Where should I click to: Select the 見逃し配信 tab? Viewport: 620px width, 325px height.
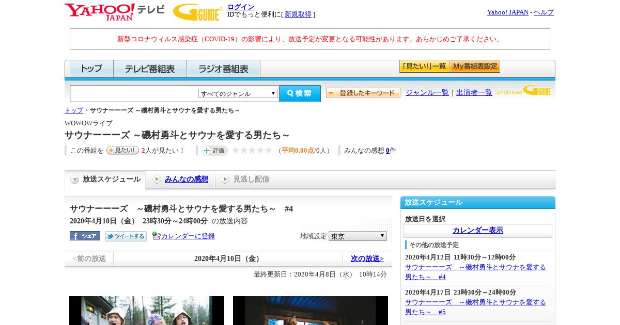tap(245, 180)
